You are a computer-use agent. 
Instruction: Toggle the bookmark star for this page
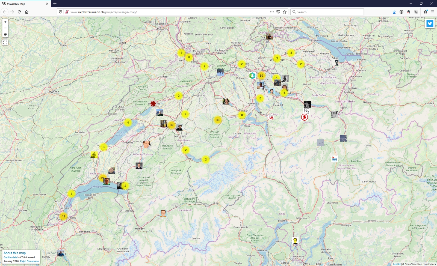(285, 12)
